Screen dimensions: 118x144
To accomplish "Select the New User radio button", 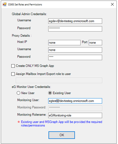I will [x=18, y=93].
